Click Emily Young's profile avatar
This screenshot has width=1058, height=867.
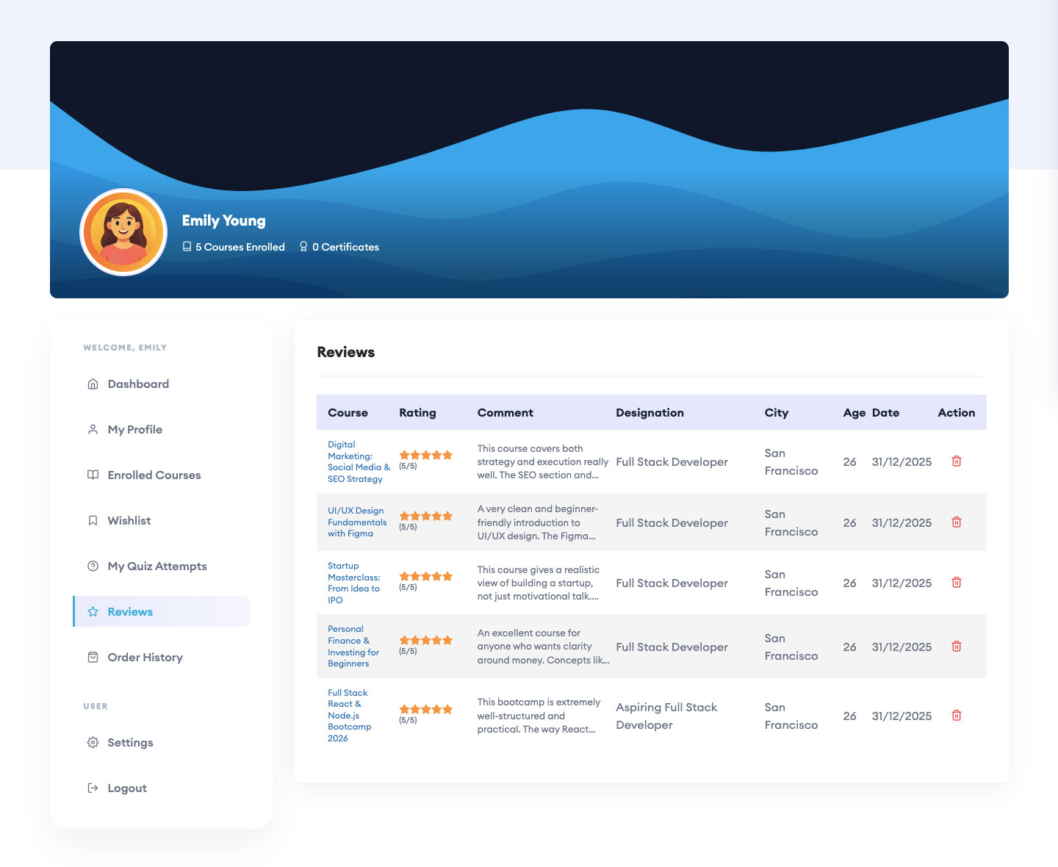(123, 231)
